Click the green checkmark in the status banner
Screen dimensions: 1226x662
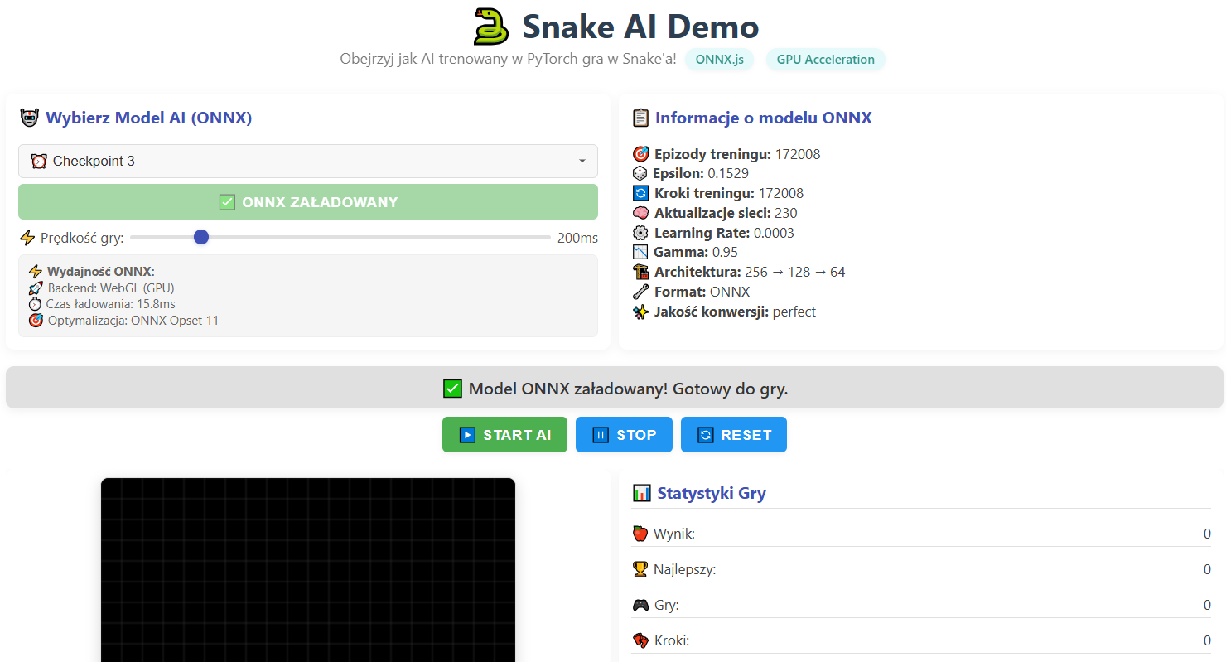click(x=452, y=389)
